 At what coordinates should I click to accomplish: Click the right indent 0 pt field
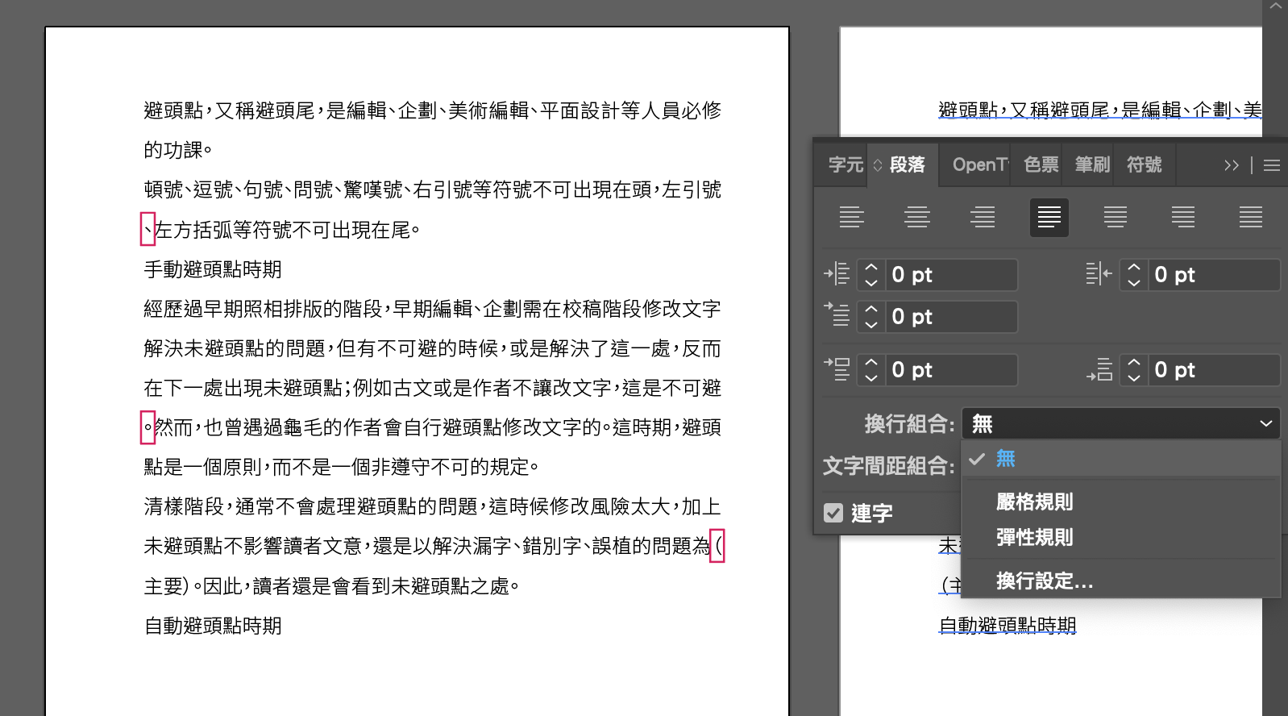(1214, 275)
